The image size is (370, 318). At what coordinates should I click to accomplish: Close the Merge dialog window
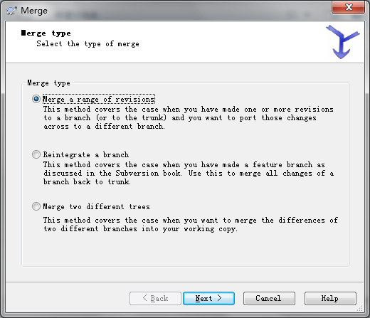pos(348,7)
